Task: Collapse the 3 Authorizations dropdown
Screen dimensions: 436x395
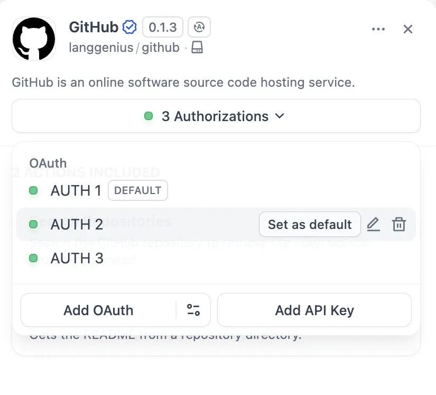Action: (x=216, y=116)
